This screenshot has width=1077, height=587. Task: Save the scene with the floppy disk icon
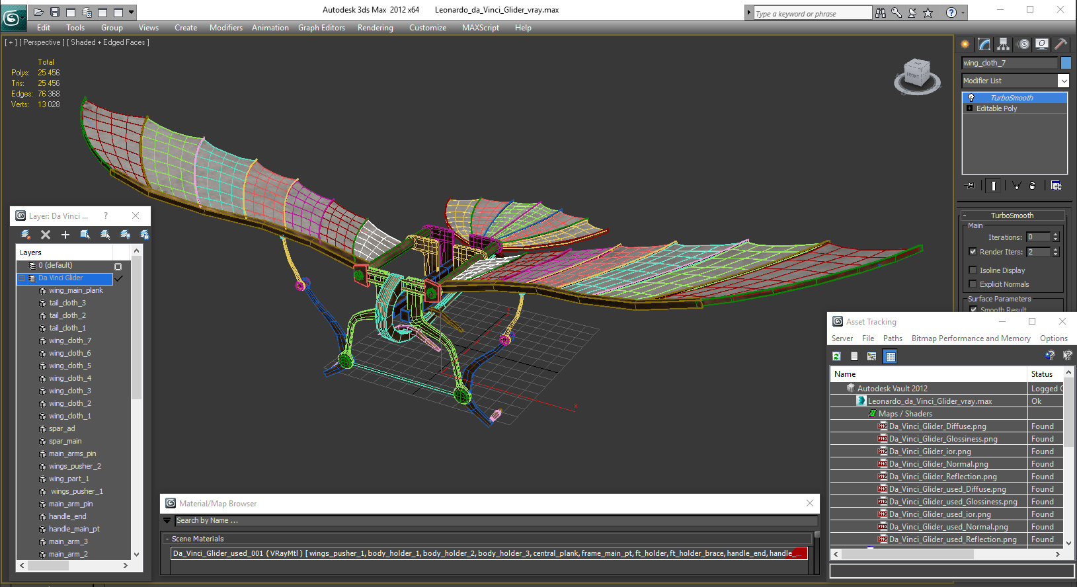pos(55,12)
